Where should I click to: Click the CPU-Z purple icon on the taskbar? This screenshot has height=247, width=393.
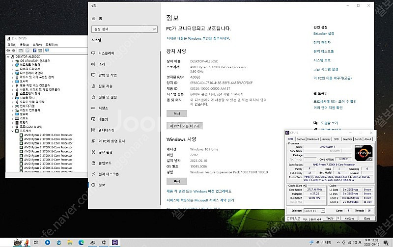(x=115, y=242)
